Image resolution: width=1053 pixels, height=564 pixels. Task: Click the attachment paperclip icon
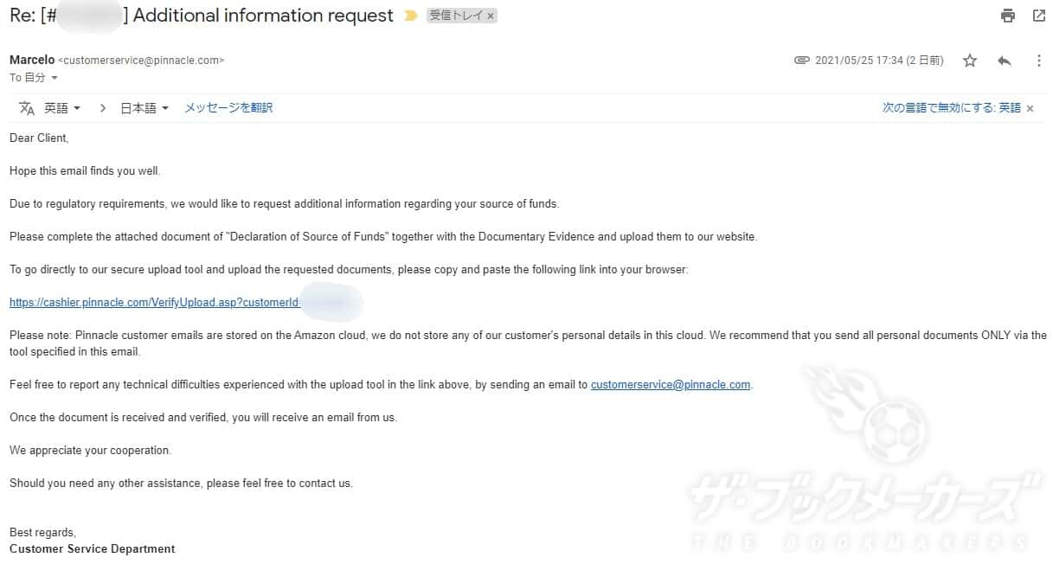click(802, 61)
